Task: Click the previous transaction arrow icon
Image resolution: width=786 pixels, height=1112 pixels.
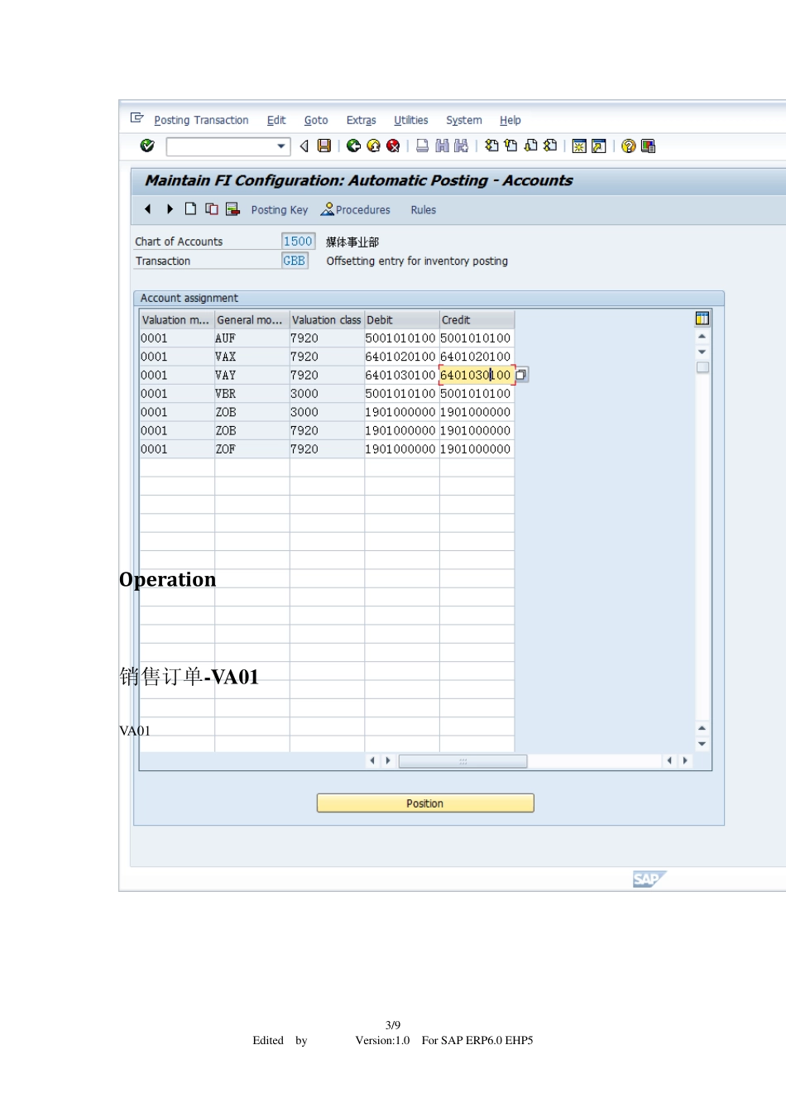Action: [148, 209]
